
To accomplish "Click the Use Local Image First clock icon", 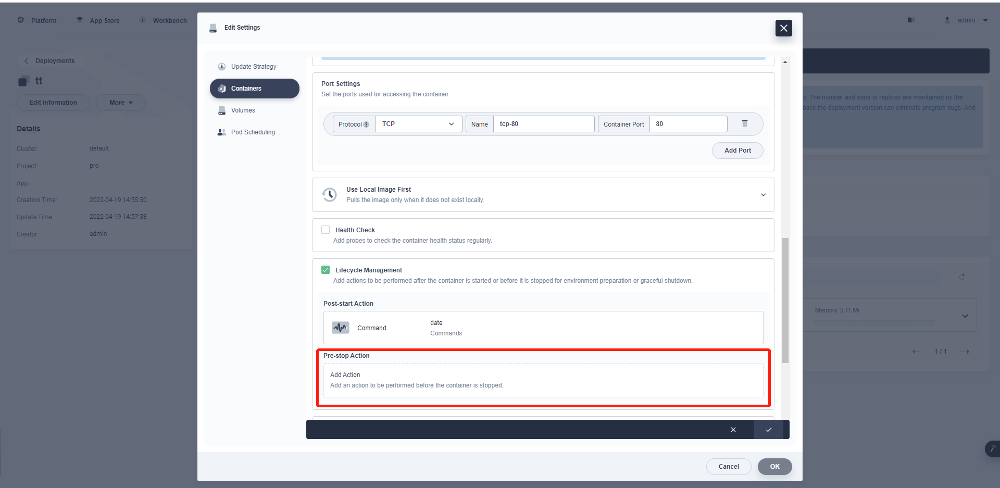I will (329, 195).
